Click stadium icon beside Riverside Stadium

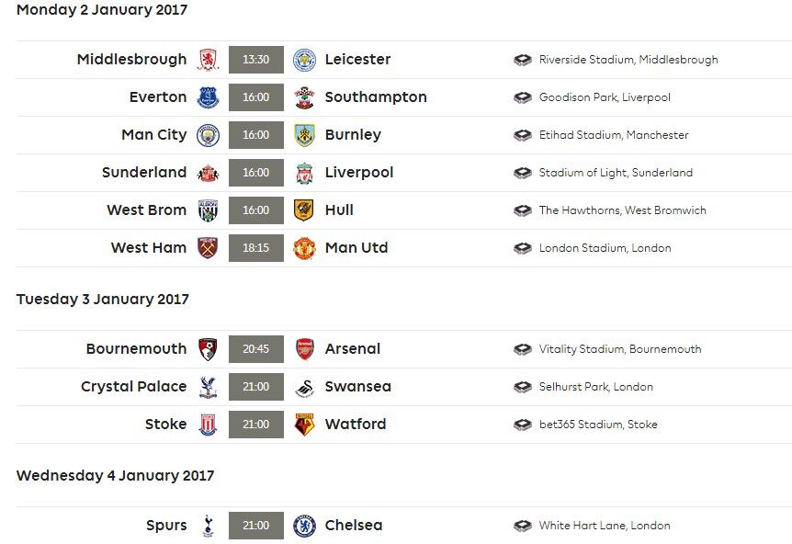pos(523,60)
